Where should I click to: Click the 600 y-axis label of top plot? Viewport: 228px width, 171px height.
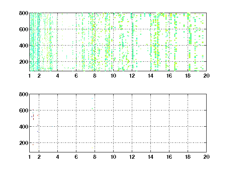tap(24, 29)
